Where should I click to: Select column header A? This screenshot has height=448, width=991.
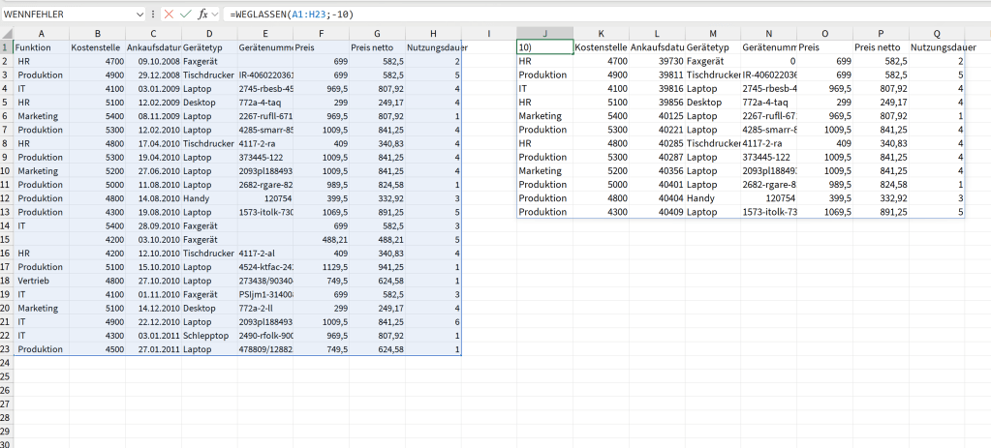41,34
